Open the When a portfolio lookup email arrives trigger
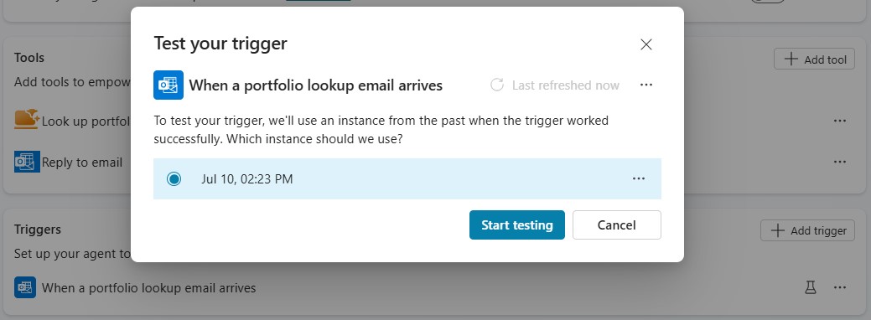 (149, 288)
